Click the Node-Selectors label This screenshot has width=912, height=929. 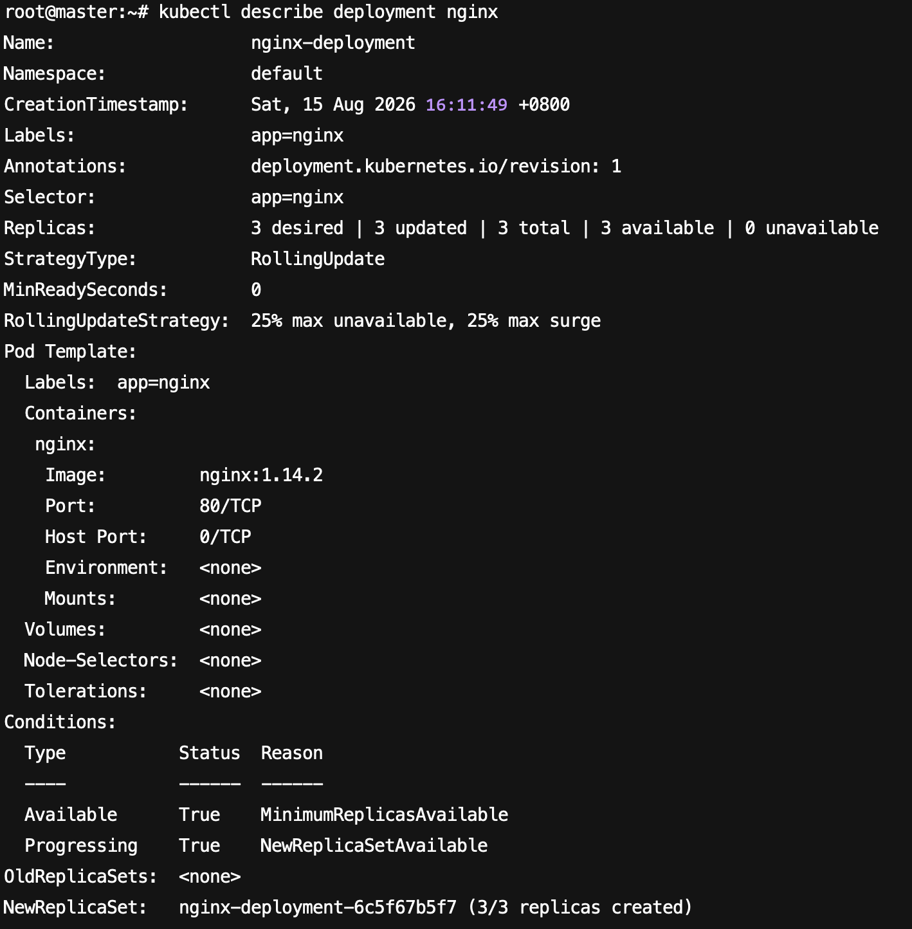[101, 661]
